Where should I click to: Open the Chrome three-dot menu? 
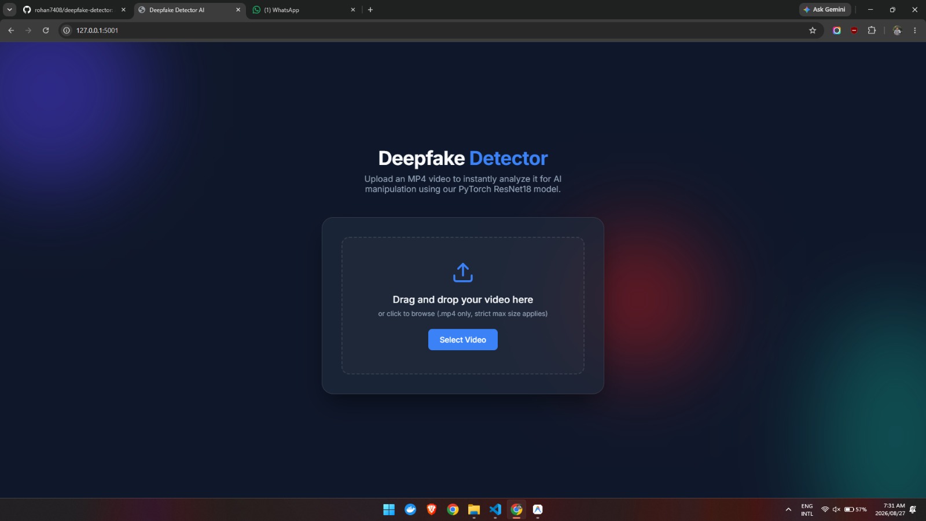(915, 30)
